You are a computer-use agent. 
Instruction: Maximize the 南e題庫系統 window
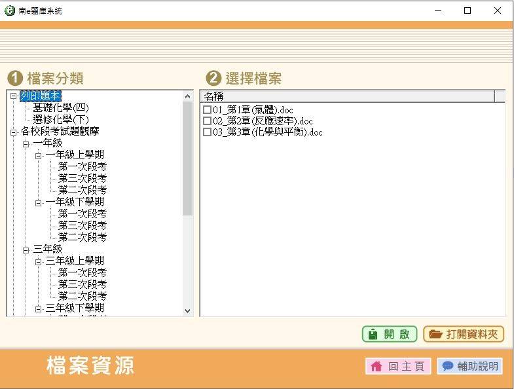(x=468, y=11)
